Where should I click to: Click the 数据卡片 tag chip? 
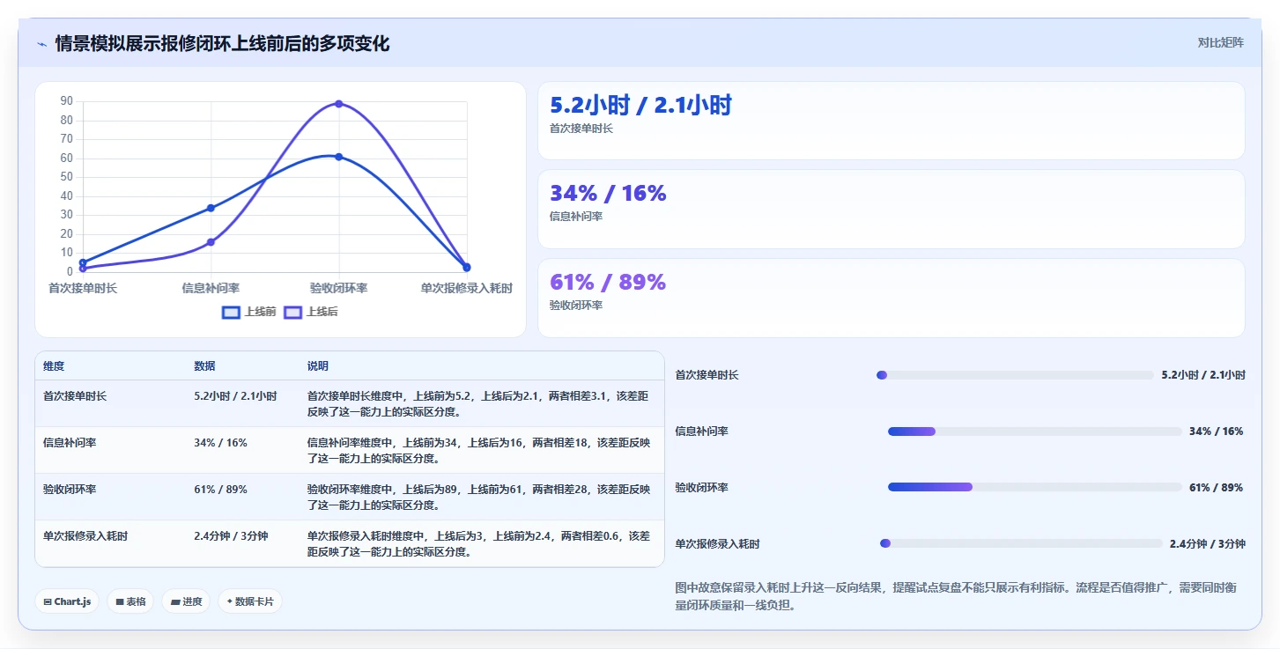click(250, 601)
